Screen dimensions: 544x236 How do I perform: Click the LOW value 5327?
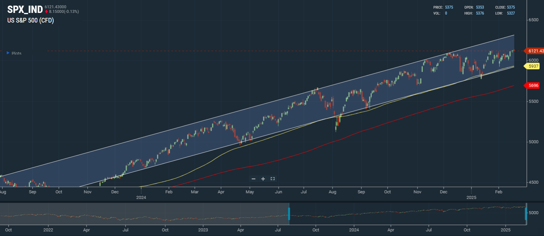click(511, 13)
